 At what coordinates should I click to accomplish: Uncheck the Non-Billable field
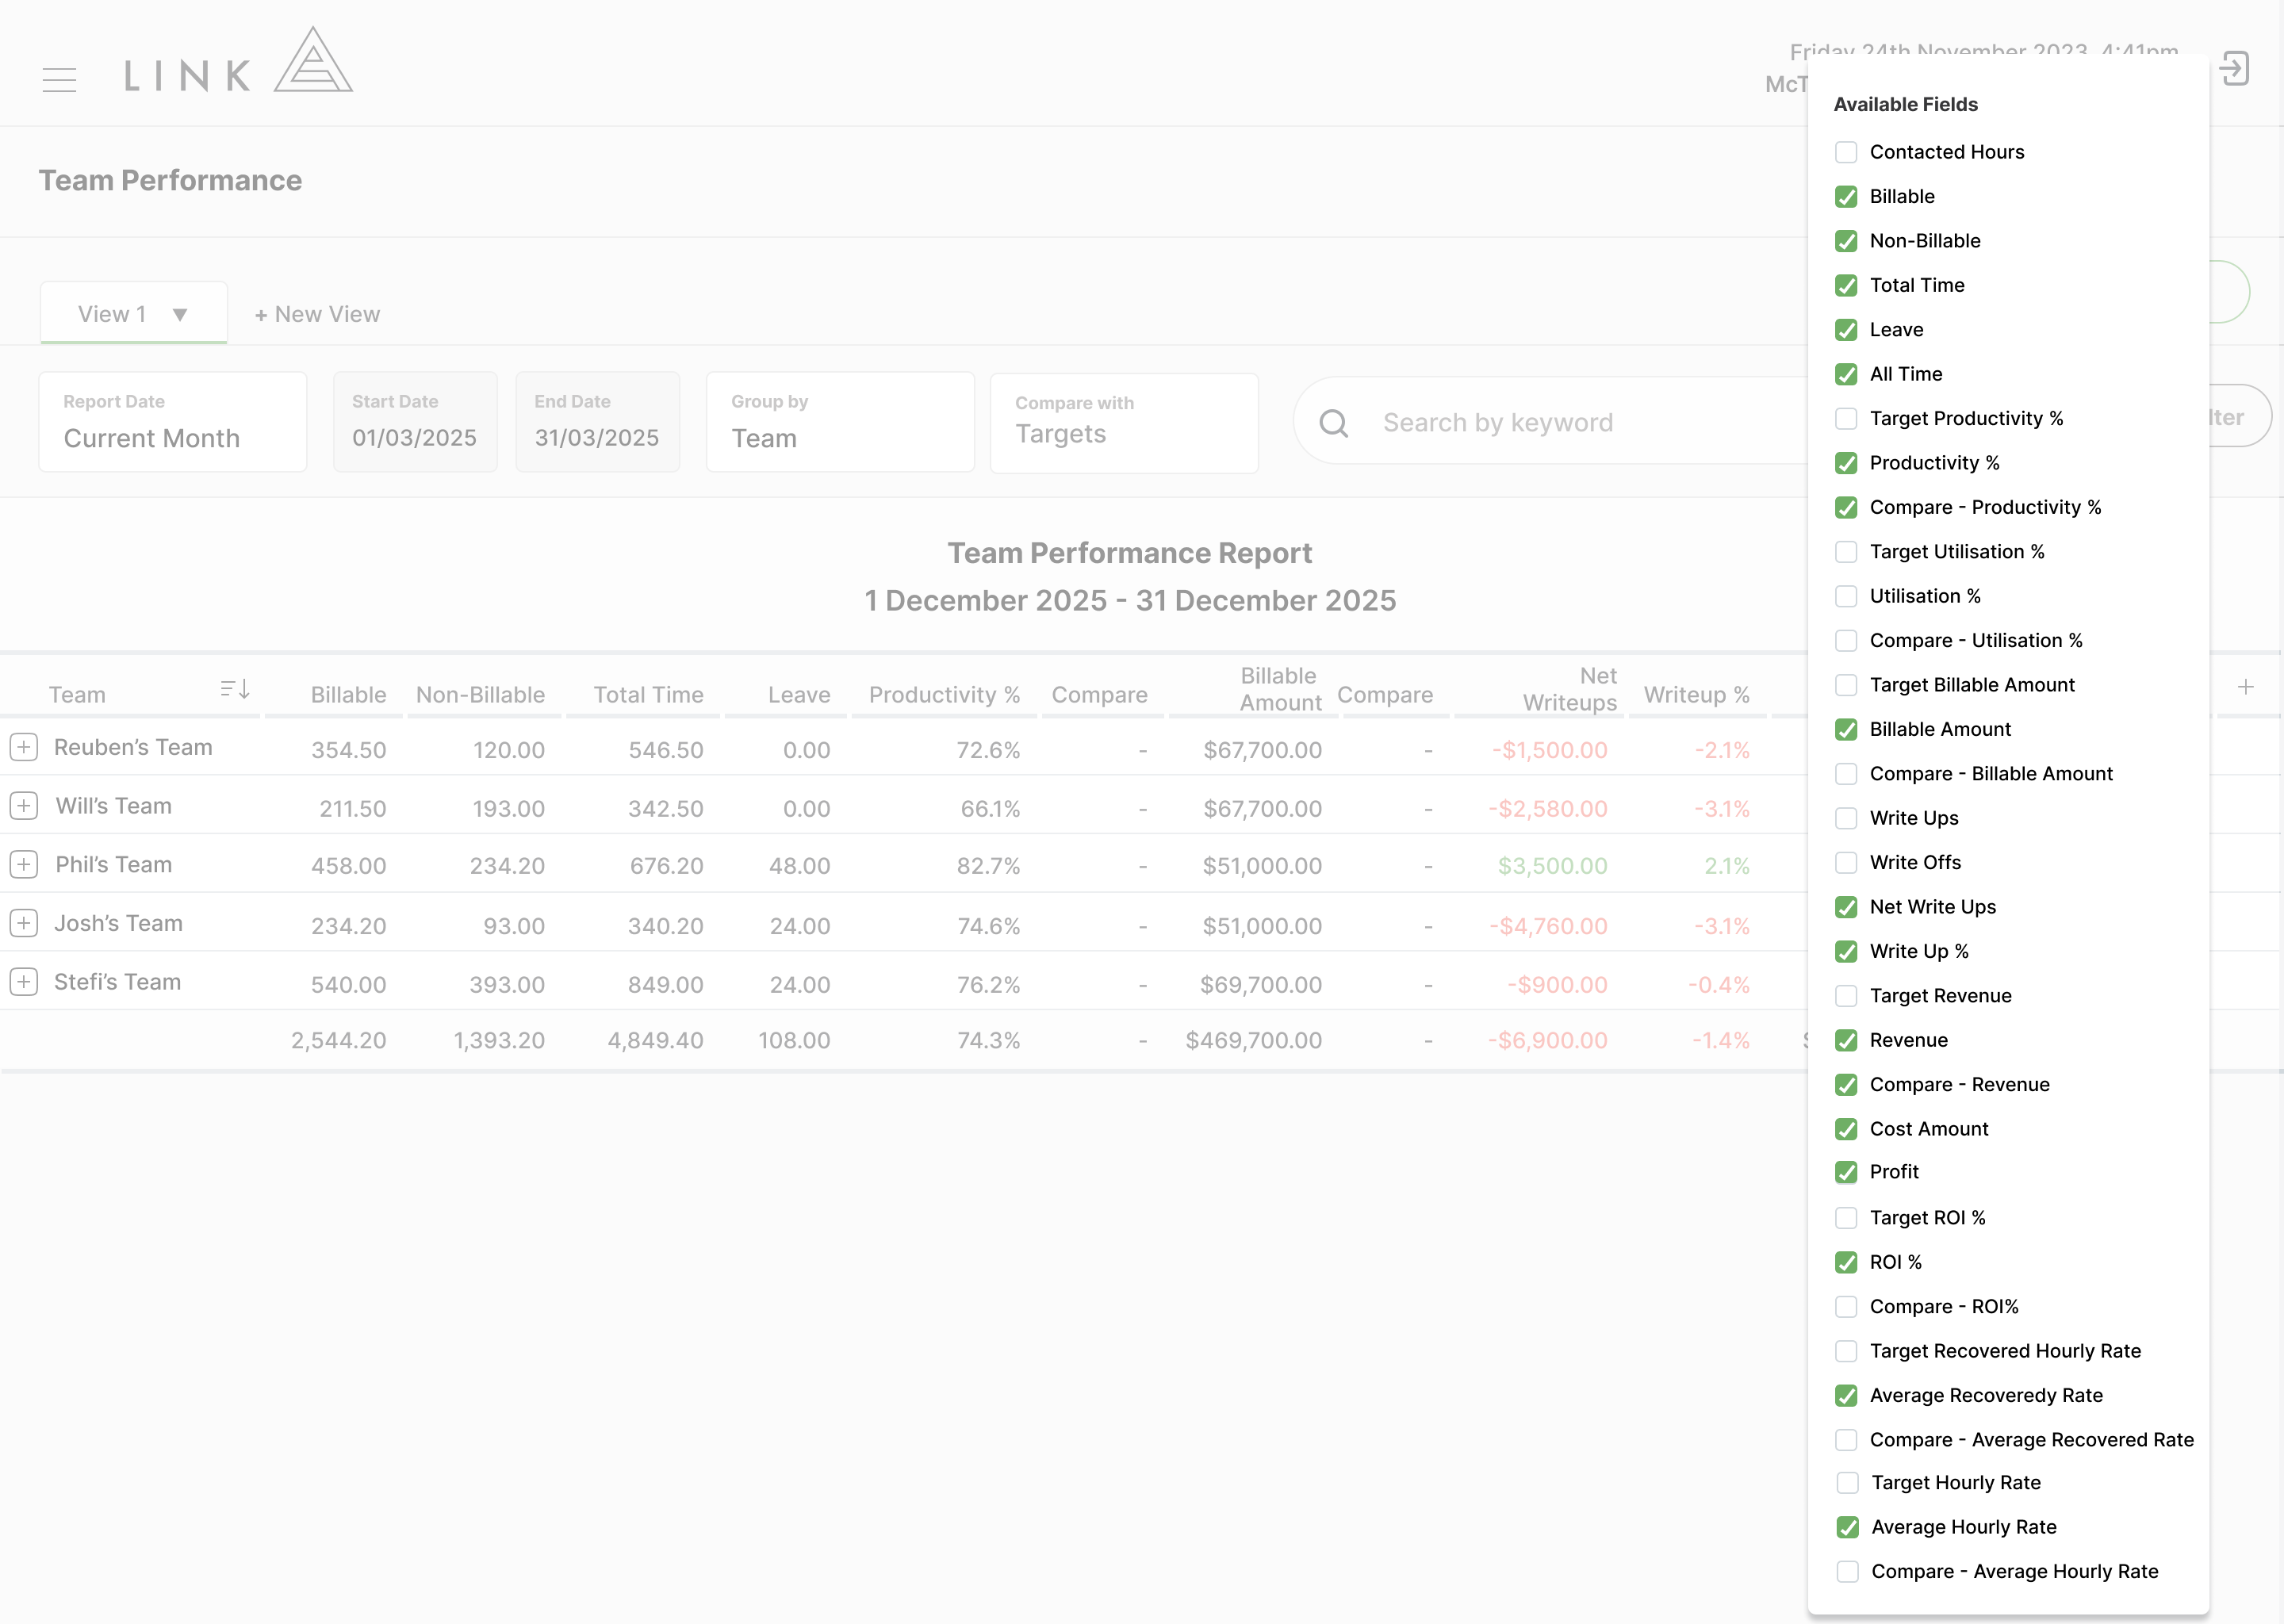(x=1846, y=241)
